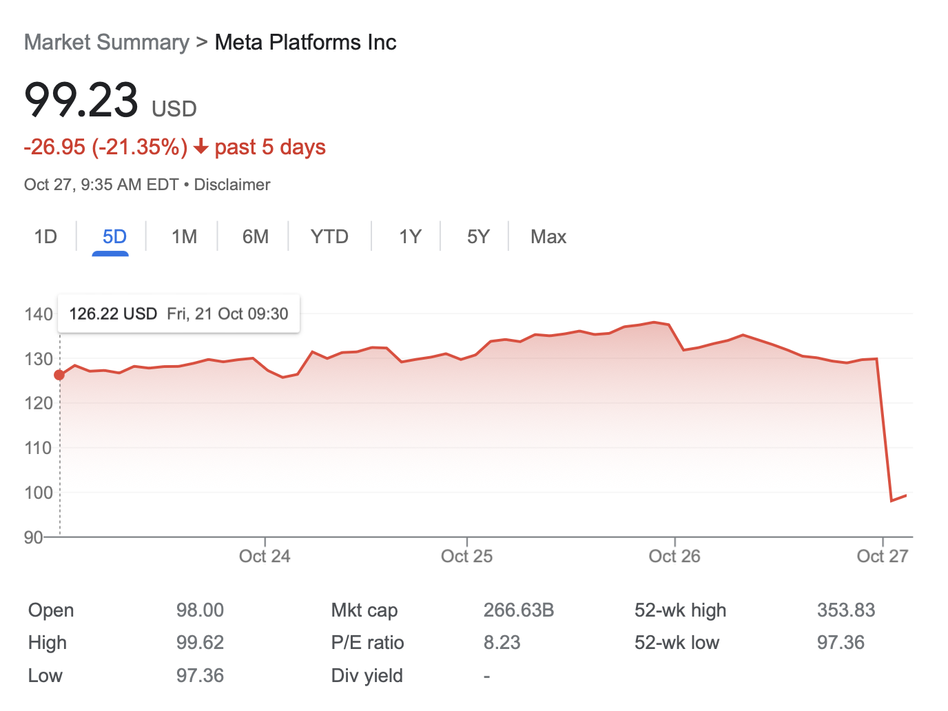Click the Oct 27, 9:35 AM EDT timestamp
948x711 pixels.
(101, 185)
